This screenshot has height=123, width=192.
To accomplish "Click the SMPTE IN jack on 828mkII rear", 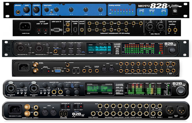I will [x=84, y=71].
